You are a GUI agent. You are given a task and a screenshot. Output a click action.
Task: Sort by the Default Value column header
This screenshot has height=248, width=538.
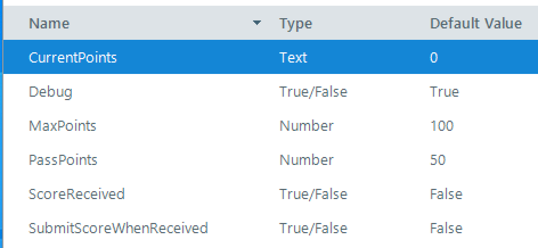pos(475,23)
